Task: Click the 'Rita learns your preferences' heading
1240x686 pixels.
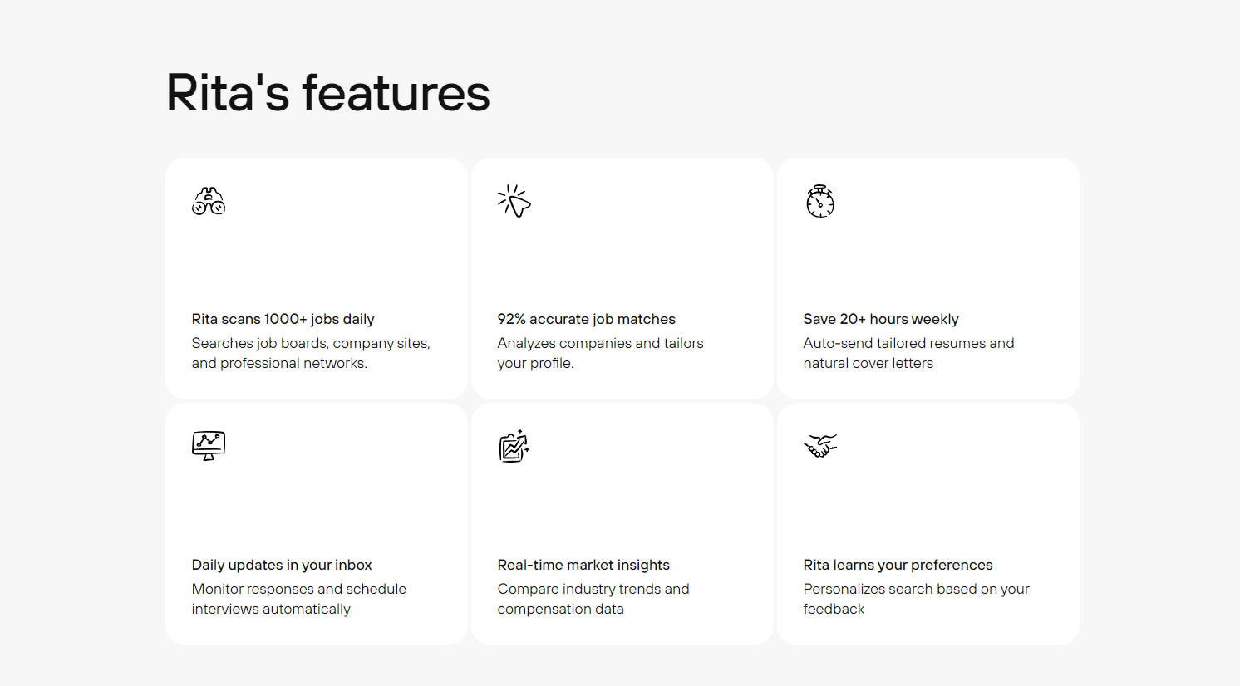Action: coord(898,565)
